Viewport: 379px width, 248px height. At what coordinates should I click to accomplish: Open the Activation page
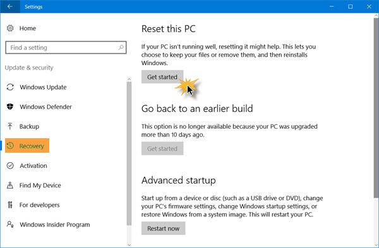[33, 166]
